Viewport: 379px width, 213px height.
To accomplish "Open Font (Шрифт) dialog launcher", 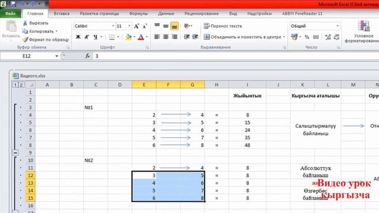I will coord(147,47).
